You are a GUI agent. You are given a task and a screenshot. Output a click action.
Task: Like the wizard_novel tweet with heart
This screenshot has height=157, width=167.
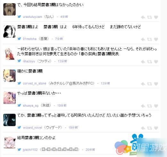click(156, 128)
